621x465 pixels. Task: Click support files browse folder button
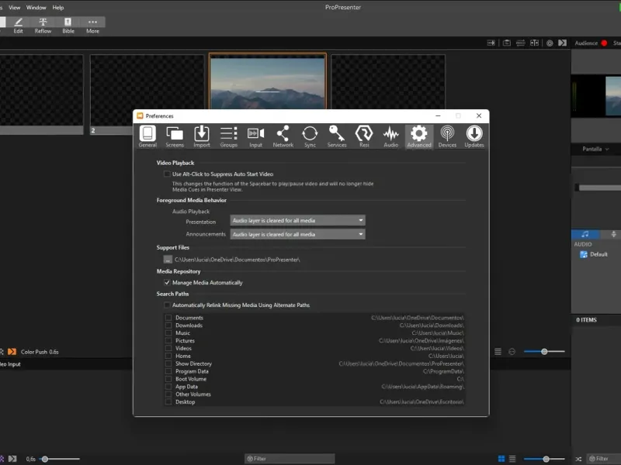[168, 260]
